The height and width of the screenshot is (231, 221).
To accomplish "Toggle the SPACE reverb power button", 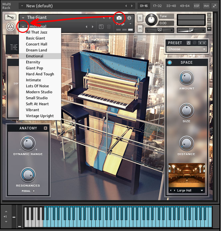I will click(170, 62).
